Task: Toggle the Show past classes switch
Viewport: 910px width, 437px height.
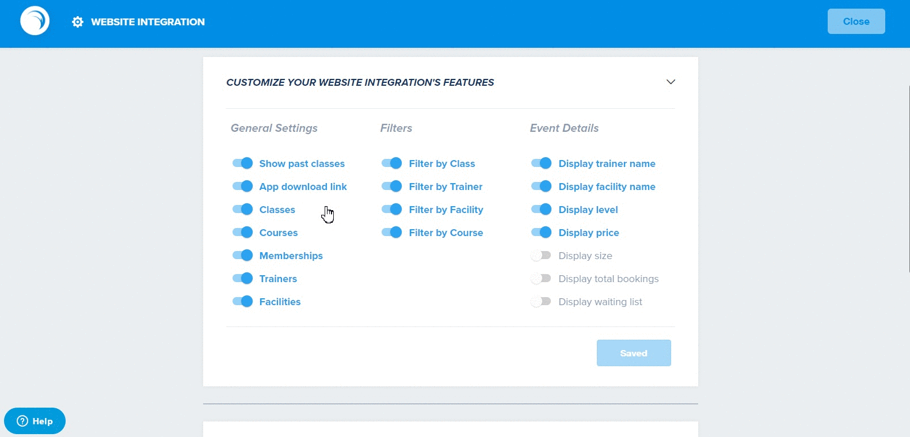Action: tap(242, 163)
